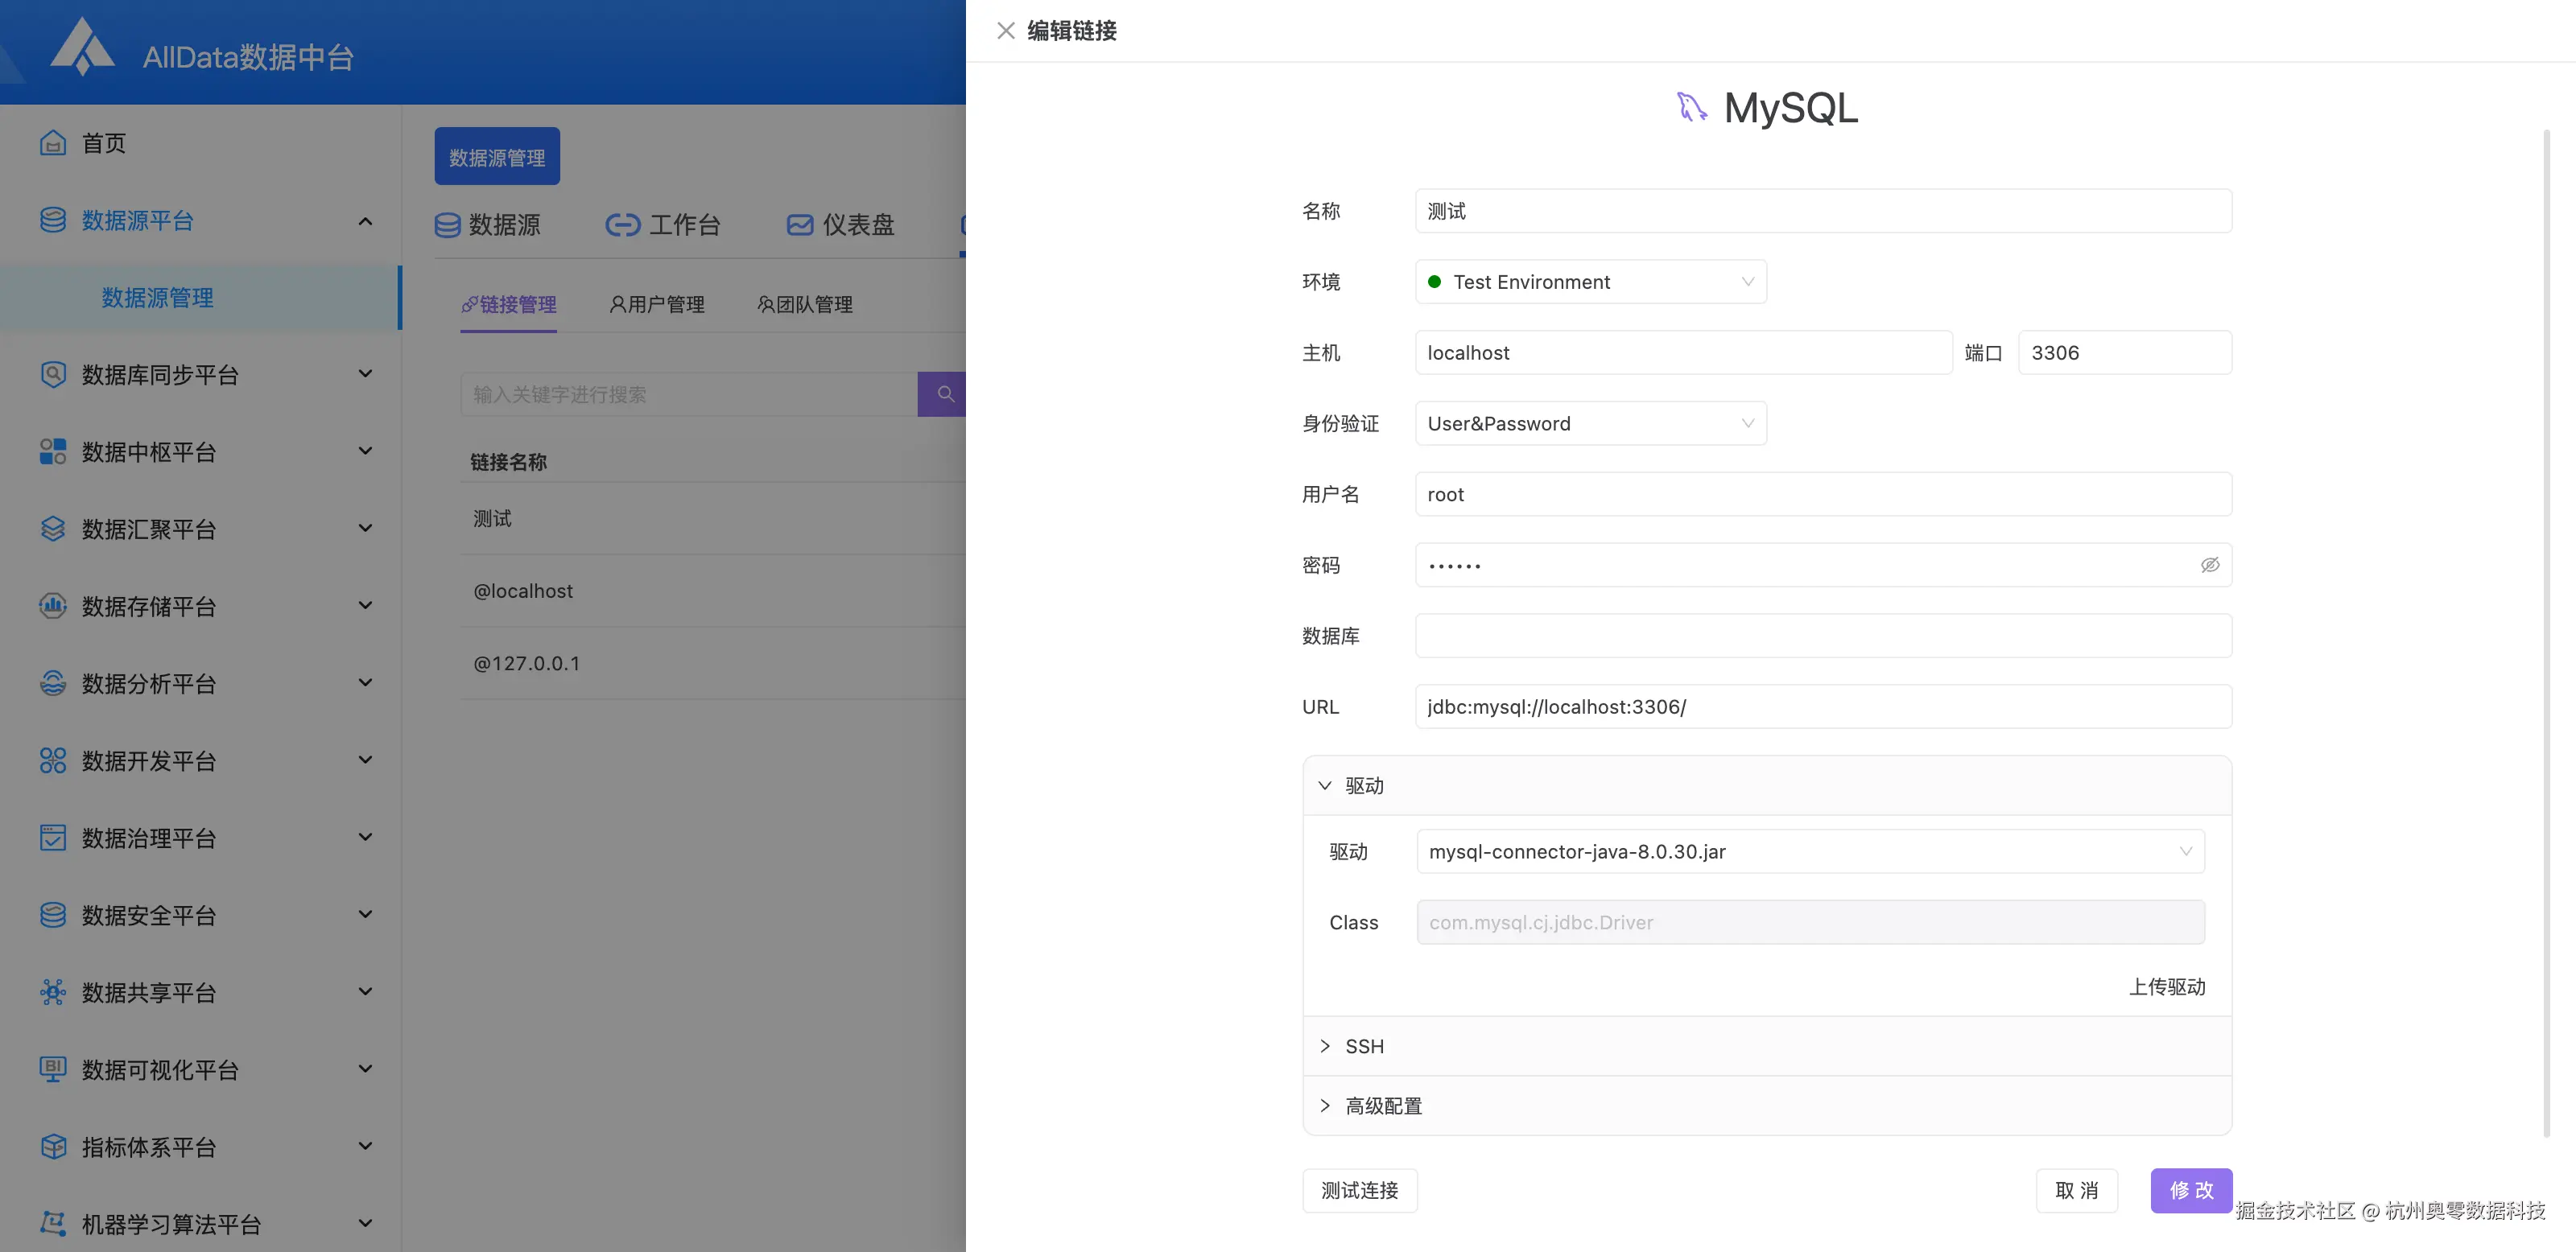Image resolution: width=2576 pixels, height=1252 pixels.
Task: Click the 数据库 database input field
Action: (1822, 636)
